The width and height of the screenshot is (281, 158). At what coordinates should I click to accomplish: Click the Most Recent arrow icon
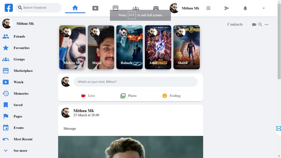(x=6, y=139)
